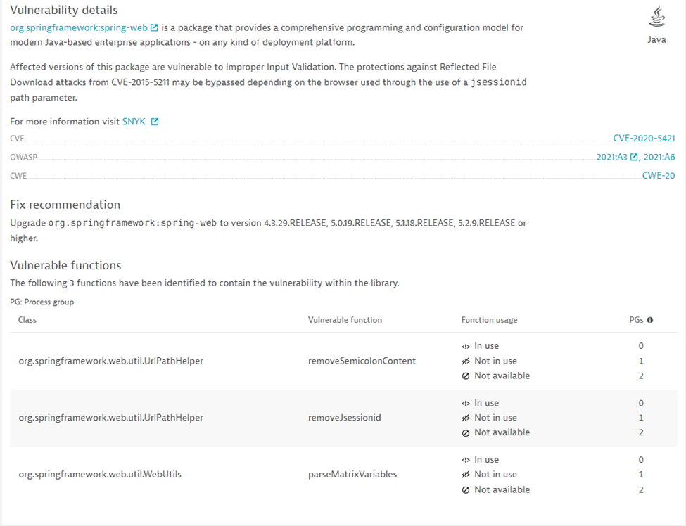Select the WebUtils parseMatrixVariables table row
This screenshot has height=526, width=686.
coord(281,474)
